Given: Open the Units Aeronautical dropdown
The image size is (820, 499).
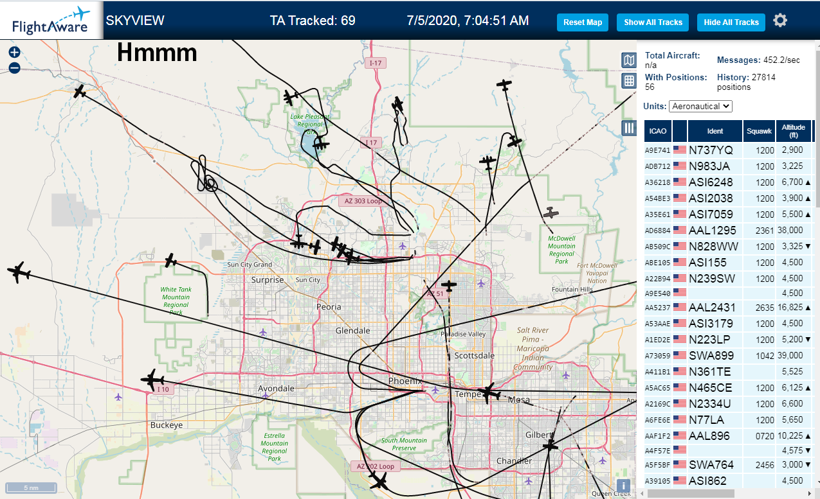Looking at the screenshot, I should pyautogui.click(x=700, y=106).
